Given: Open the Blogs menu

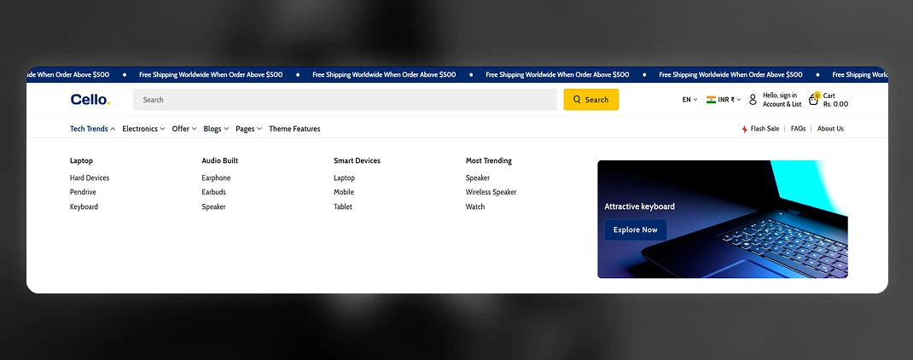Looking at the screenshot, I should 216,129.
